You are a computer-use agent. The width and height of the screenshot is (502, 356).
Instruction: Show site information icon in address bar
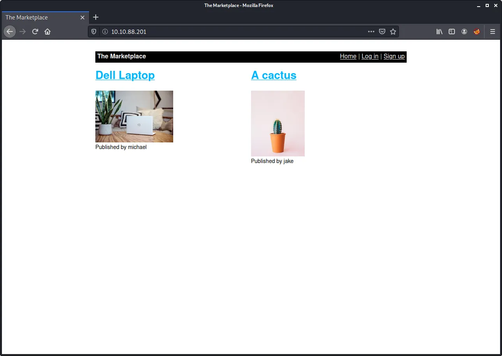coord(104,32)
